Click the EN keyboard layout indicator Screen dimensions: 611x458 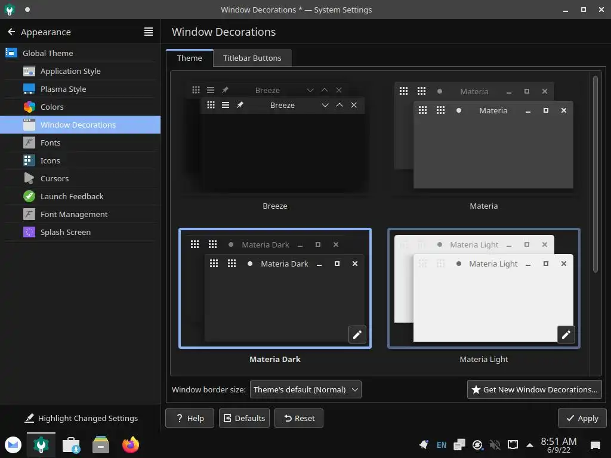tap(442, 445)
